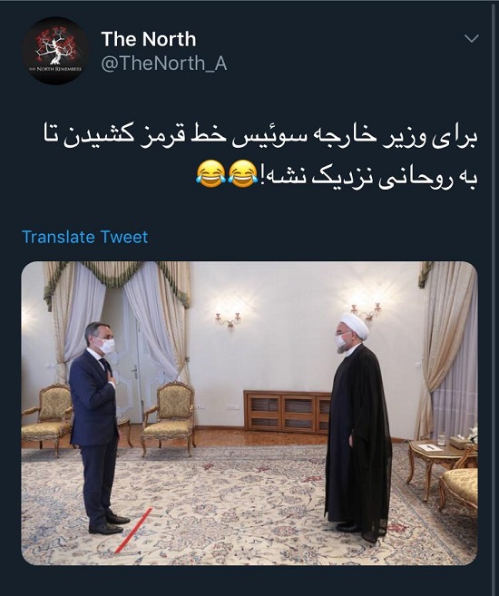Click the cleric wearing white turban

(357, 425)
